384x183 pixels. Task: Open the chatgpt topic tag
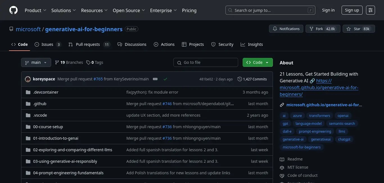coord(344,139)
